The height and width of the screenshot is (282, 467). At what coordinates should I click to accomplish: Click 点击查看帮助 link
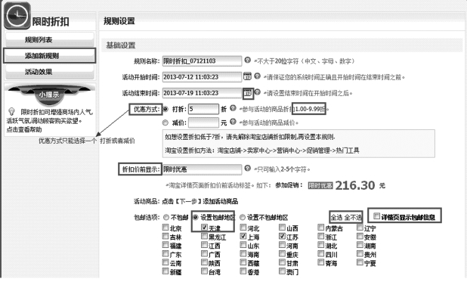pos(24,130)
